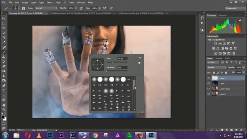Click the brush picker gear settings icon
This screenshot has width=247, height=139.
(140, 58)
